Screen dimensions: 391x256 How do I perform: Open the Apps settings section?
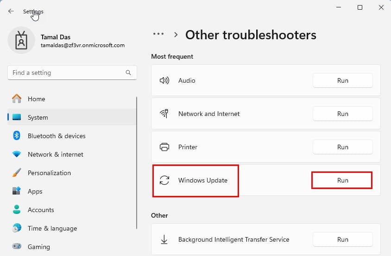[72, 191]
